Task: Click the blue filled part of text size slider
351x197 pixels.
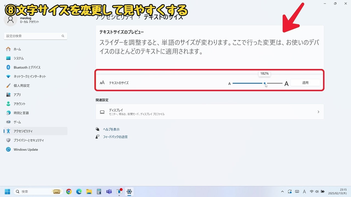Action: 248,83
